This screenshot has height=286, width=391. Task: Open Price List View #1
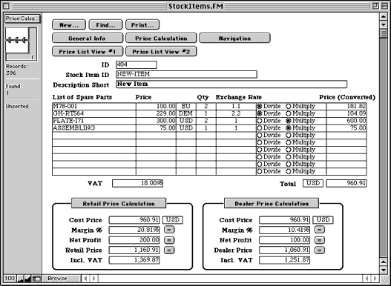point(88,52)
